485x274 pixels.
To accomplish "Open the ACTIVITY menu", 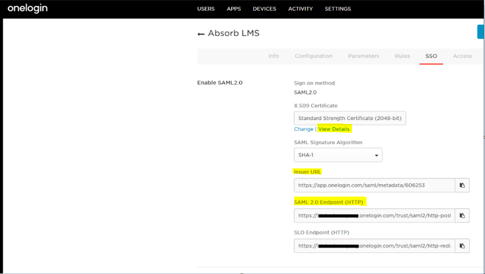I will point(300,9).
